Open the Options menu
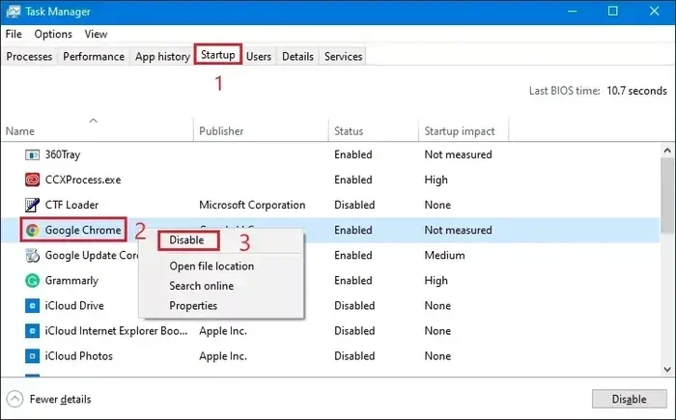This screenshot has width=676, height=420. pyautogui.click(x=53, y=34)
